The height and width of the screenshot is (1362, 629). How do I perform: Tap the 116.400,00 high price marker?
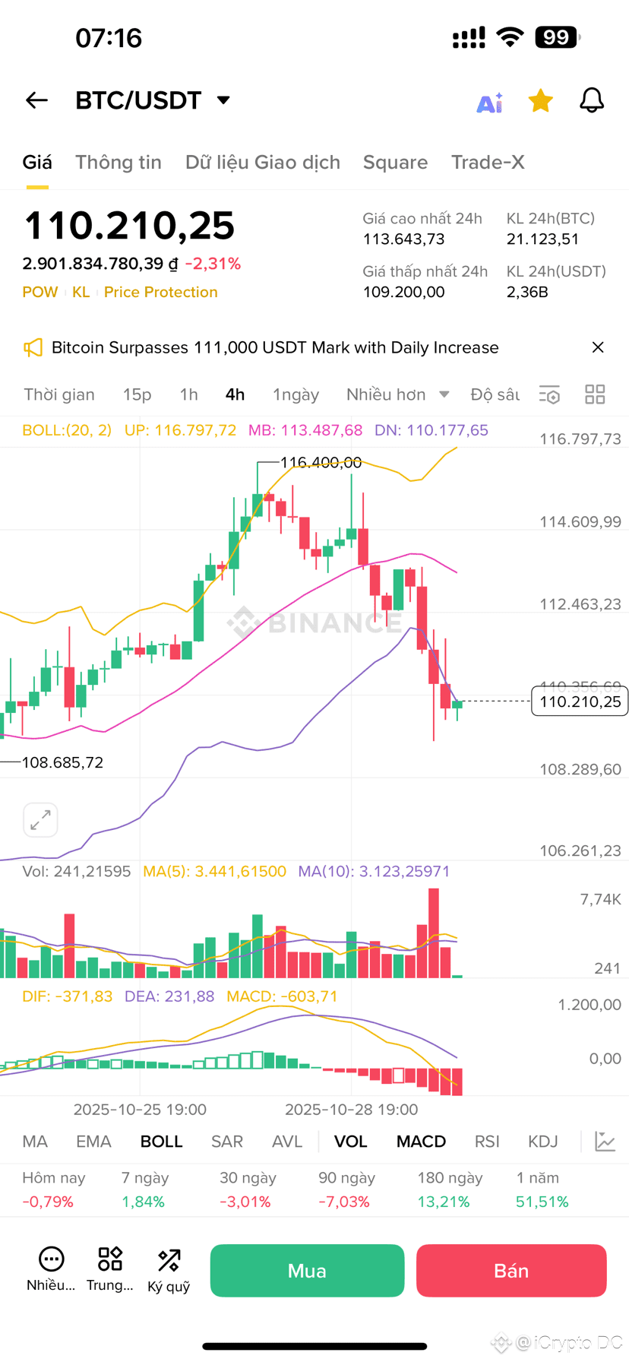(321, 462)
